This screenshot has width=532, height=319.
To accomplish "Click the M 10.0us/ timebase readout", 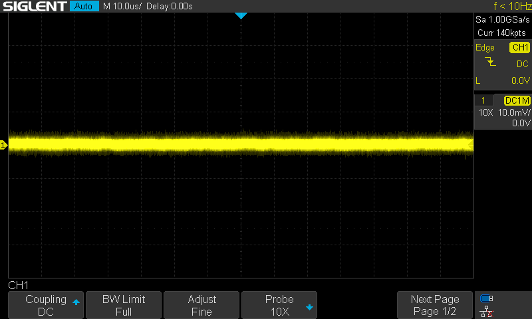I will click(x=122, y=6).
